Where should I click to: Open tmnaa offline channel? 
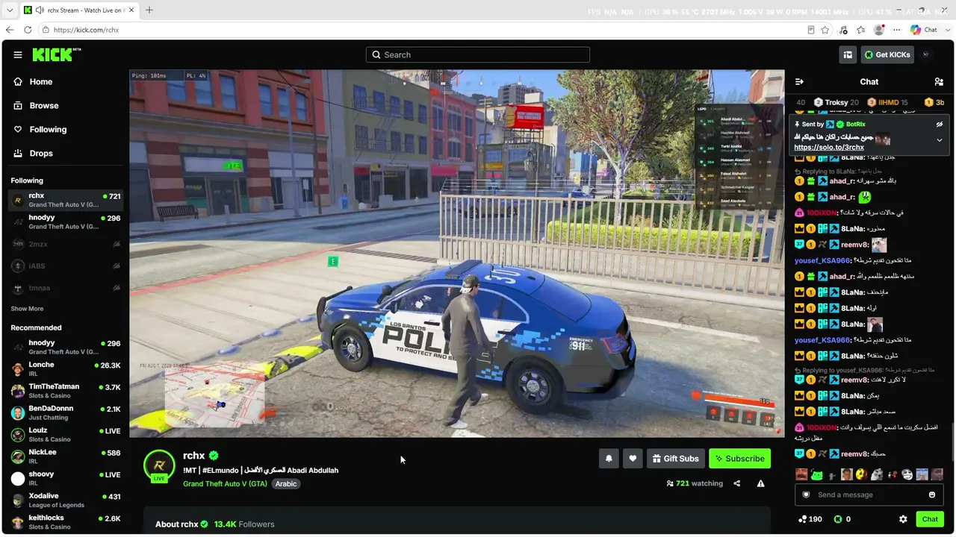65,289
